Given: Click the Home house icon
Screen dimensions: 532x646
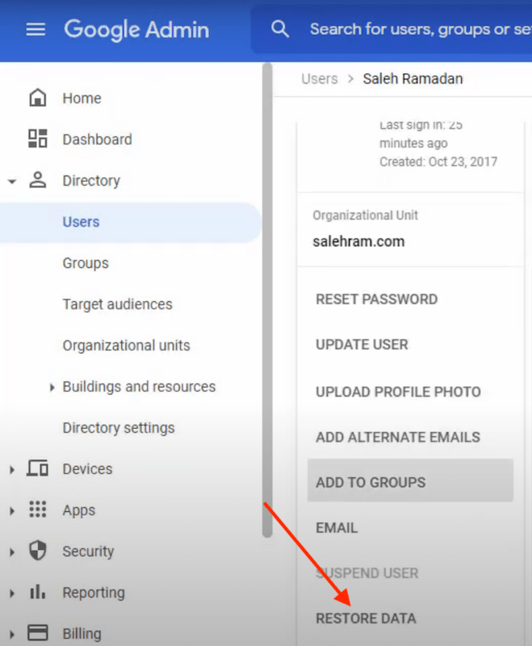Looking at the screenshot, I should (37, 99).
